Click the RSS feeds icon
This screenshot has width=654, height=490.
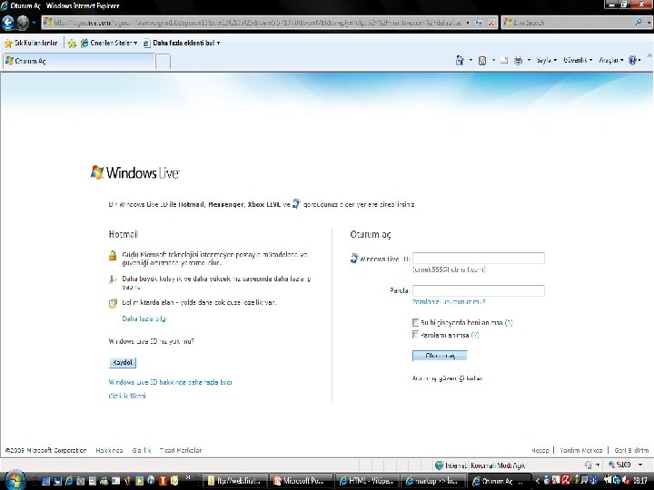click(x=482, y=61)
